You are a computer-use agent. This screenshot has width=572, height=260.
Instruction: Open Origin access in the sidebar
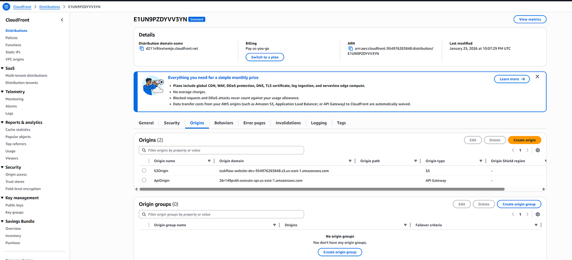16,175
